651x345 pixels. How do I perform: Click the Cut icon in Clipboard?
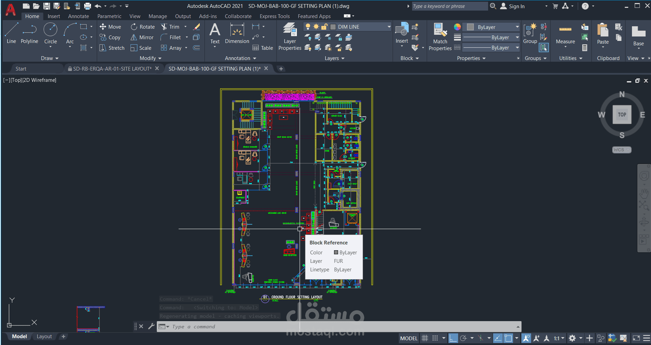[x=618, y=27]
